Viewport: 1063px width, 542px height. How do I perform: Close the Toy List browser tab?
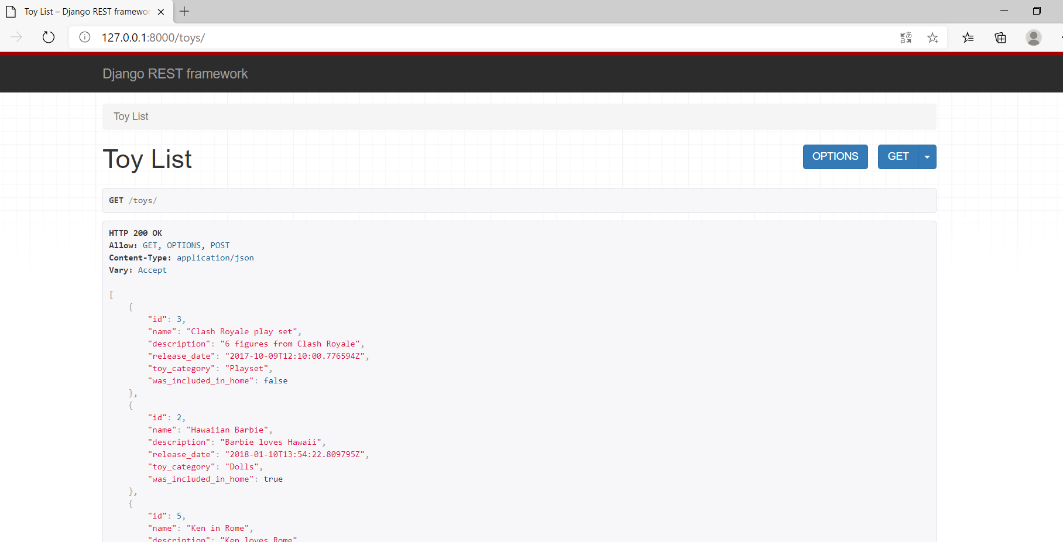161,12
